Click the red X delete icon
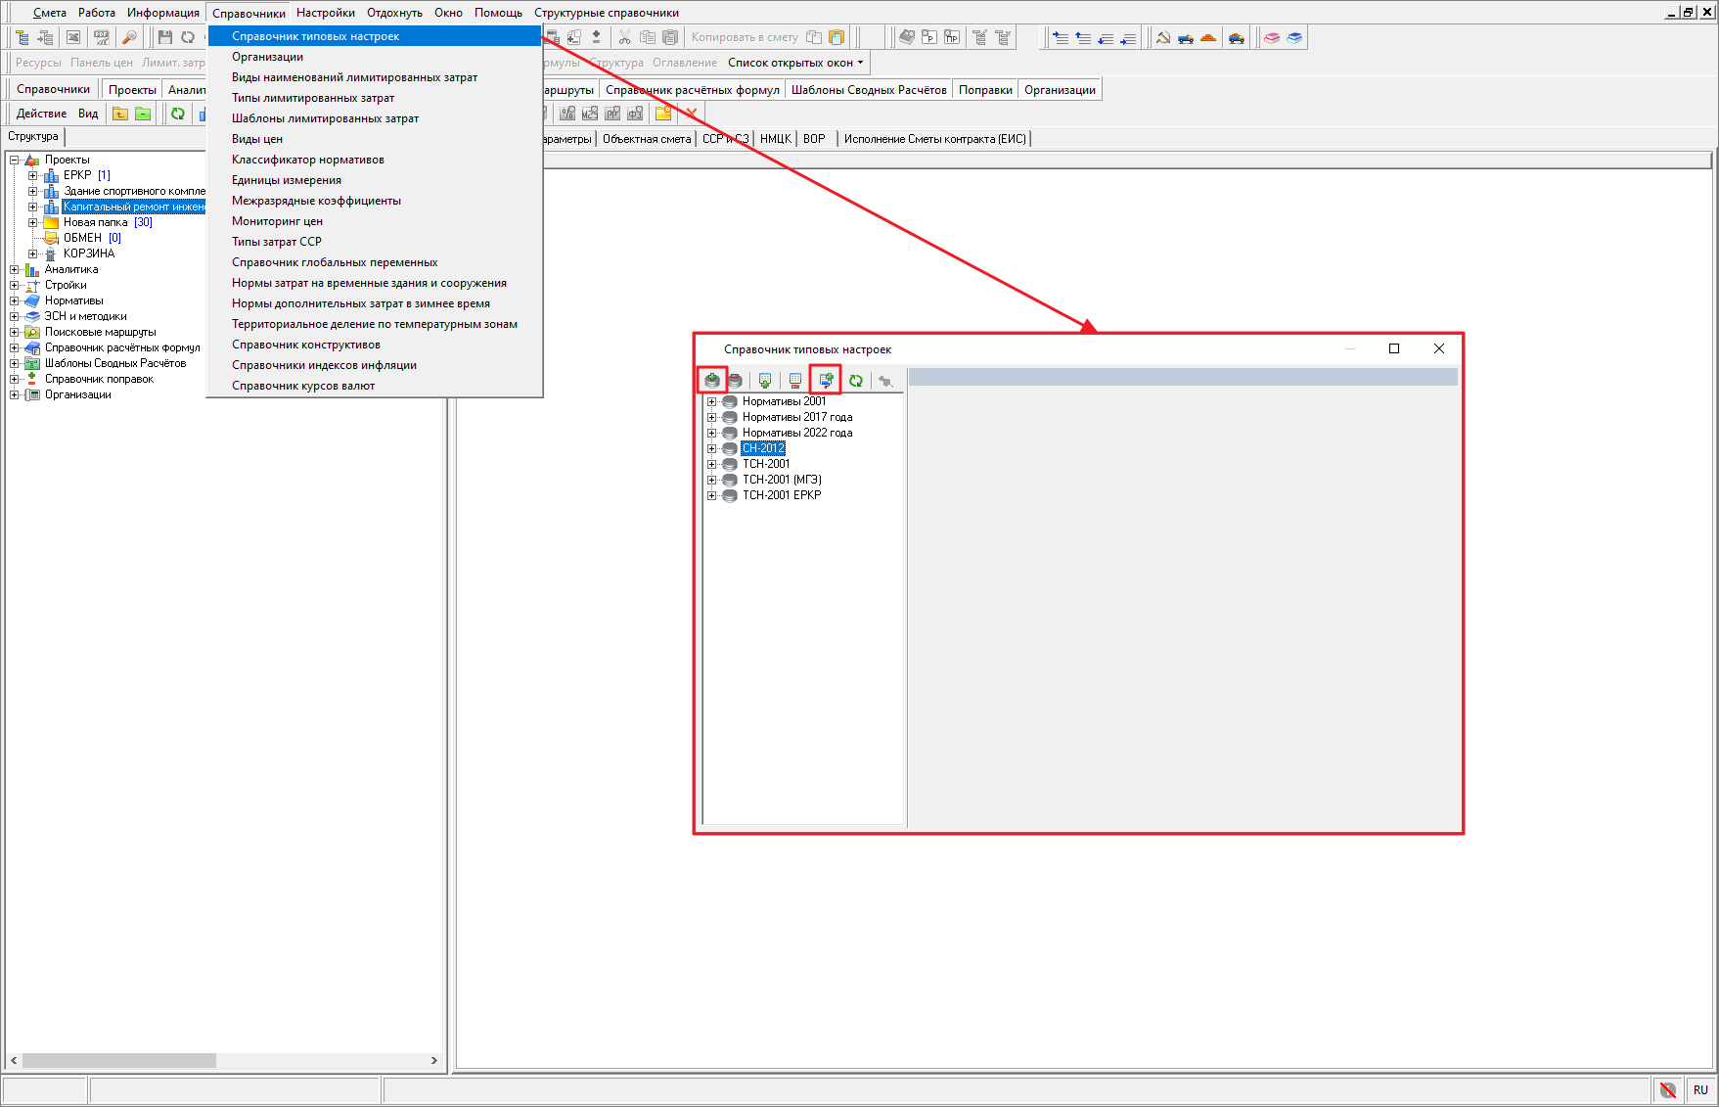Image resolution: width=1719 pixels, height=1107 pixels. pos(692,114)
